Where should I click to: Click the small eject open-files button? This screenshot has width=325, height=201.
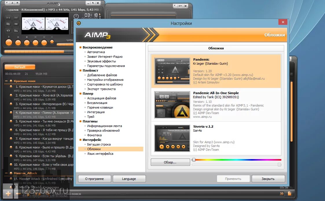[x=52, y=42]
